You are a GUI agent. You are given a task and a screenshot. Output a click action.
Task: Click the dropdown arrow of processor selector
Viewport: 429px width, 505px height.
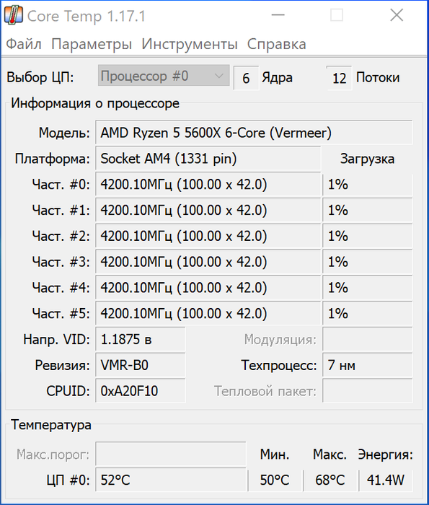(x=219, y=76)
